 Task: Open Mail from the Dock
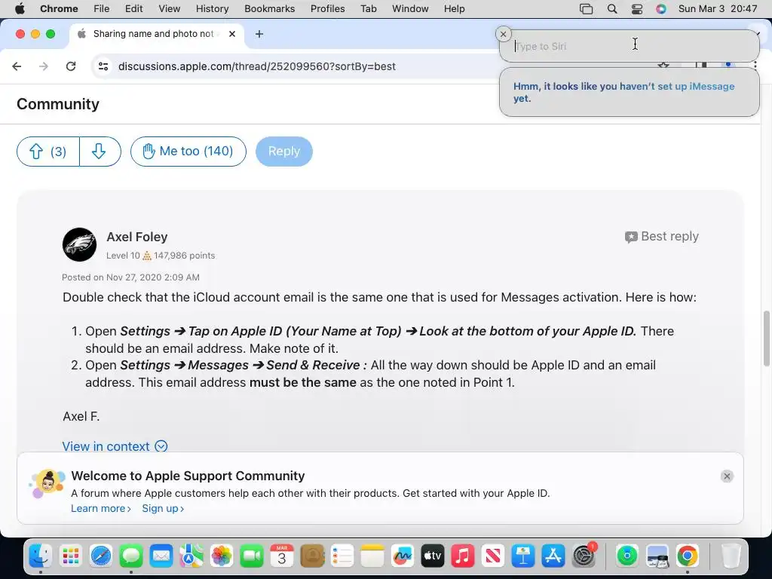161,556
